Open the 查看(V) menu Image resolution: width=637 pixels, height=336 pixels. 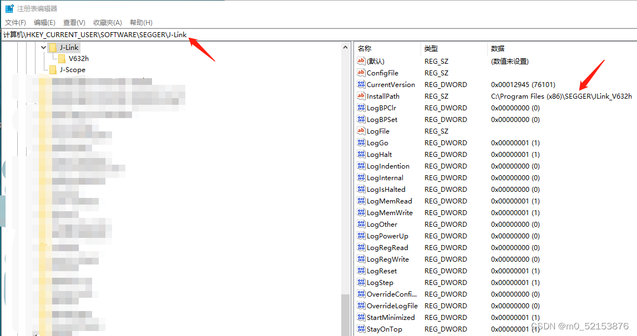click(74, 23)
